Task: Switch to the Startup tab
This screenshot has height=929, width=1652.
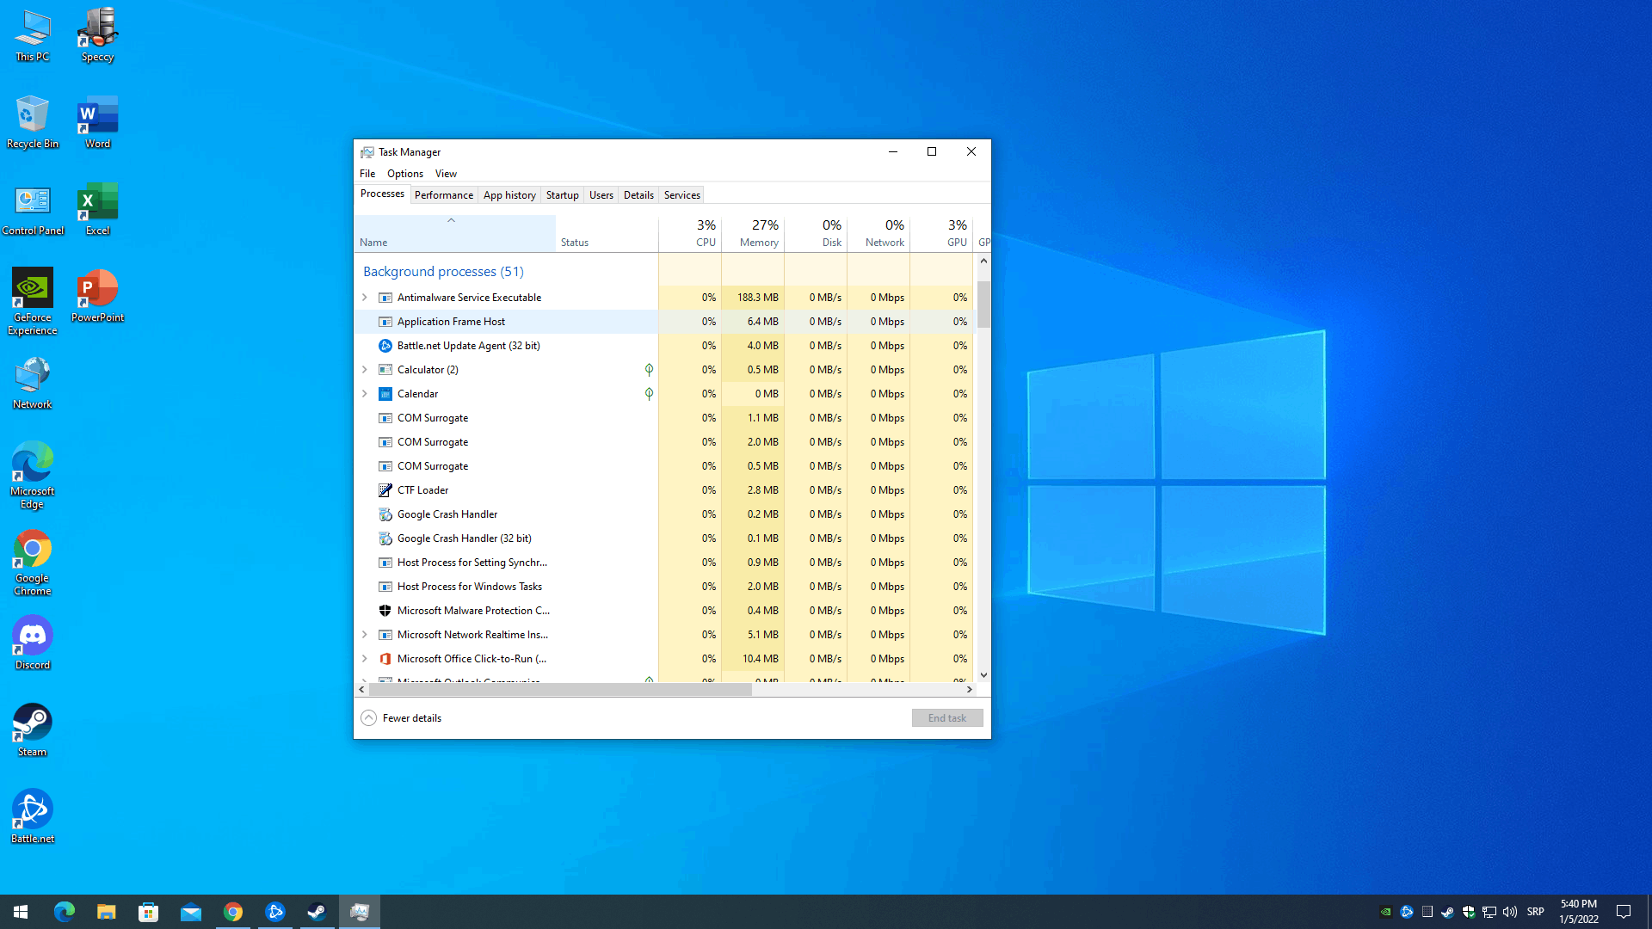Action: tap(562, 195)
